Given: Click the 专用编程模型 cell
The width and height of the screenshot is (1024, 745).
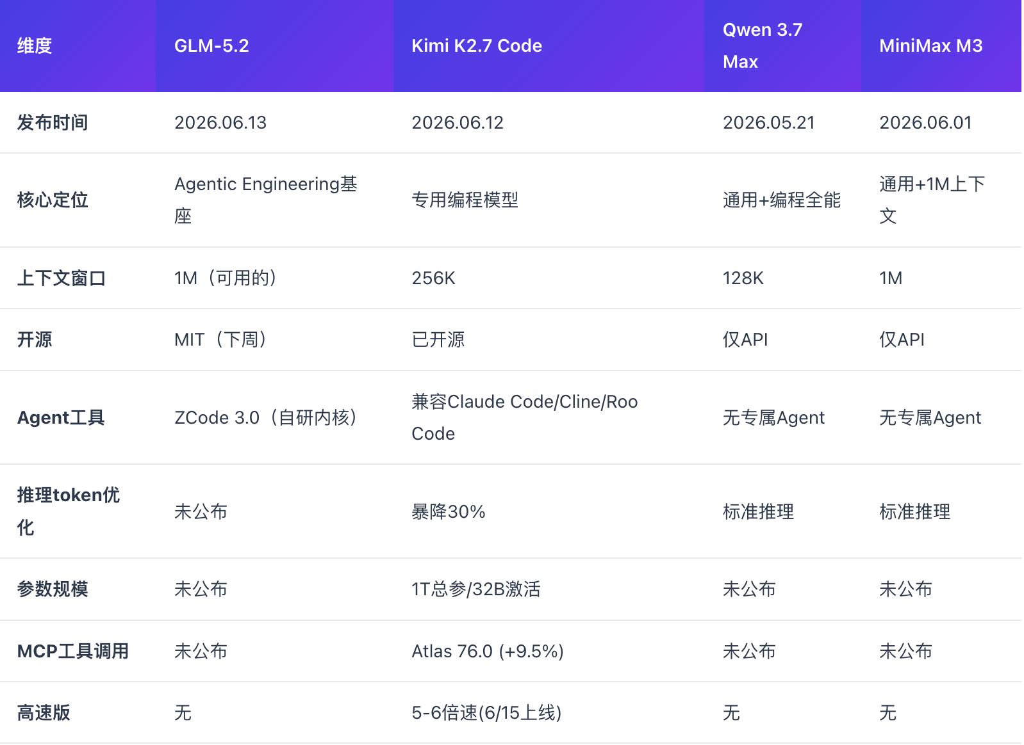Looking at the screenshot, I should point(465,200).
